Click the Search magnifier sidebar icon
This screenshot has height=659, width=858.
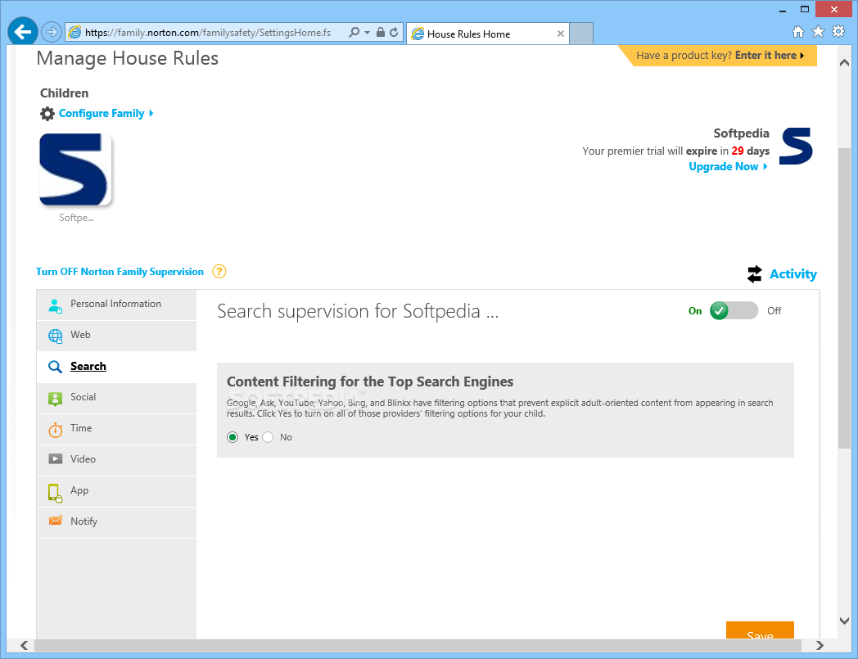click(x=55, y=367)
